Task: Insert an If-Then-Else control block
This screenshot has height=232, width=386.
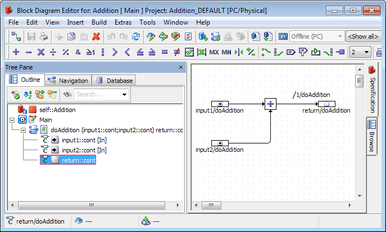Action: (x=303, y=52)
